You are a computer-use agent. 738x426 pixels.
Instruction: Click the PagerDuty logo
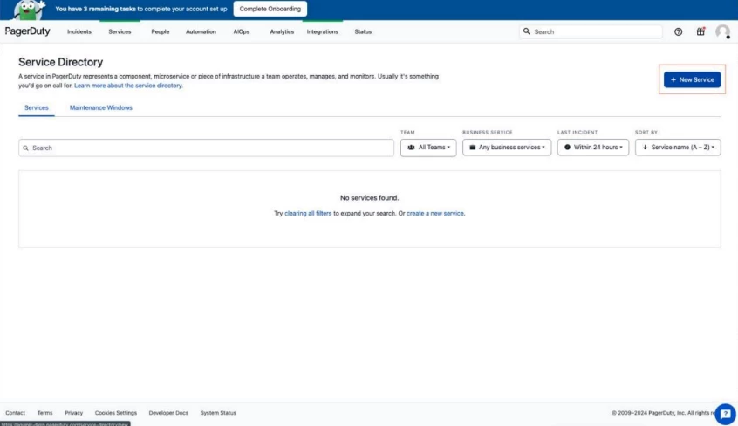point(27,31)
